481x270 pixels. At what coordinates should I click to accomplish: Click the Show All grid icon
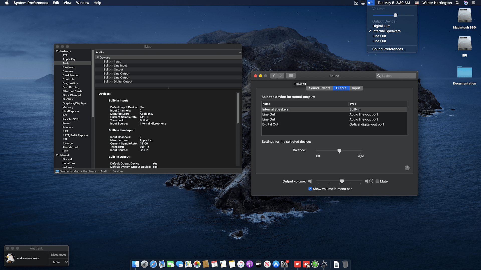291,76
